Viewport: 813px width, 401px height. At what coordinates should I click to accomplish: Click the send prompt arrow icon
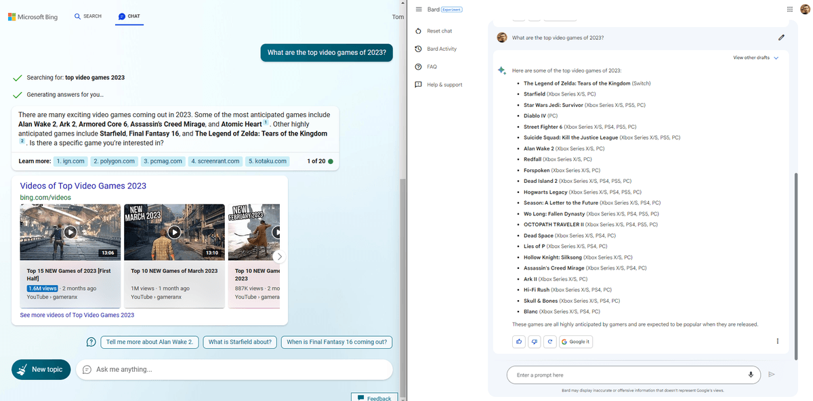click(x=772, y=375)
